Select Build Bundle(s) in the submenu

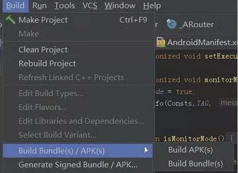(x=196, y=163)
